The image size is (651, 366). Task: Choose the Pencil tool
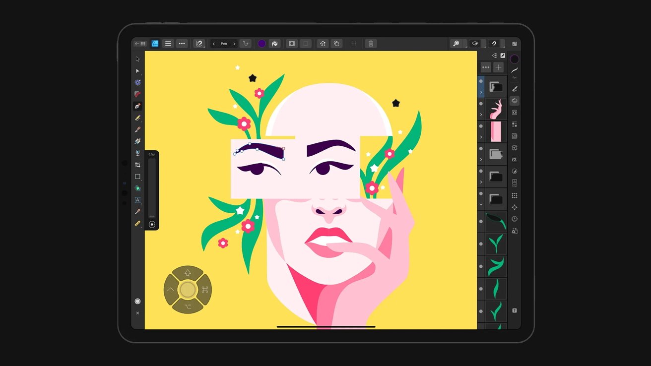point(137,118)
